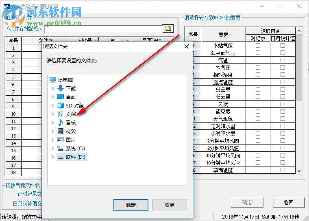Check 日月统计值 for 能见度

tap(283, 112)
